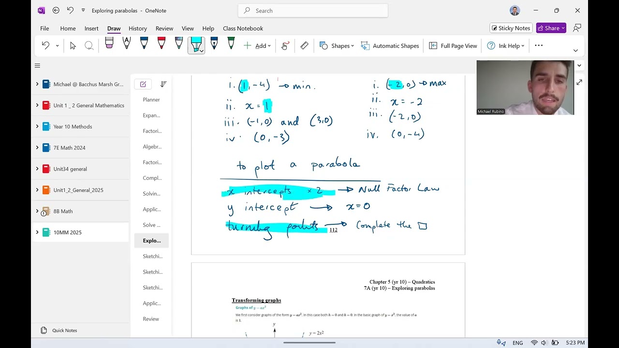Open the Help tab

[208, 29]
